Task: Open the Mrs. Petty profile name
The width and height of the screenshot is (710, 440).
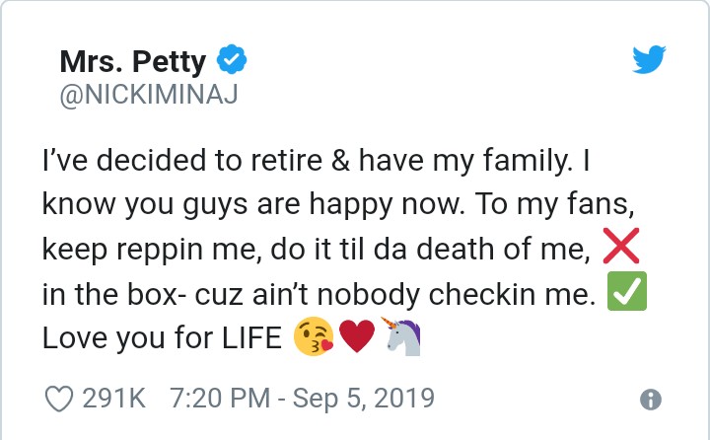Action: pyautogui.click(x=133, y=61)
